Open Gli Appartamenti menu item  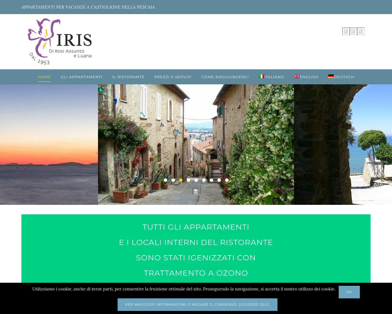click(x=81, y=77)
